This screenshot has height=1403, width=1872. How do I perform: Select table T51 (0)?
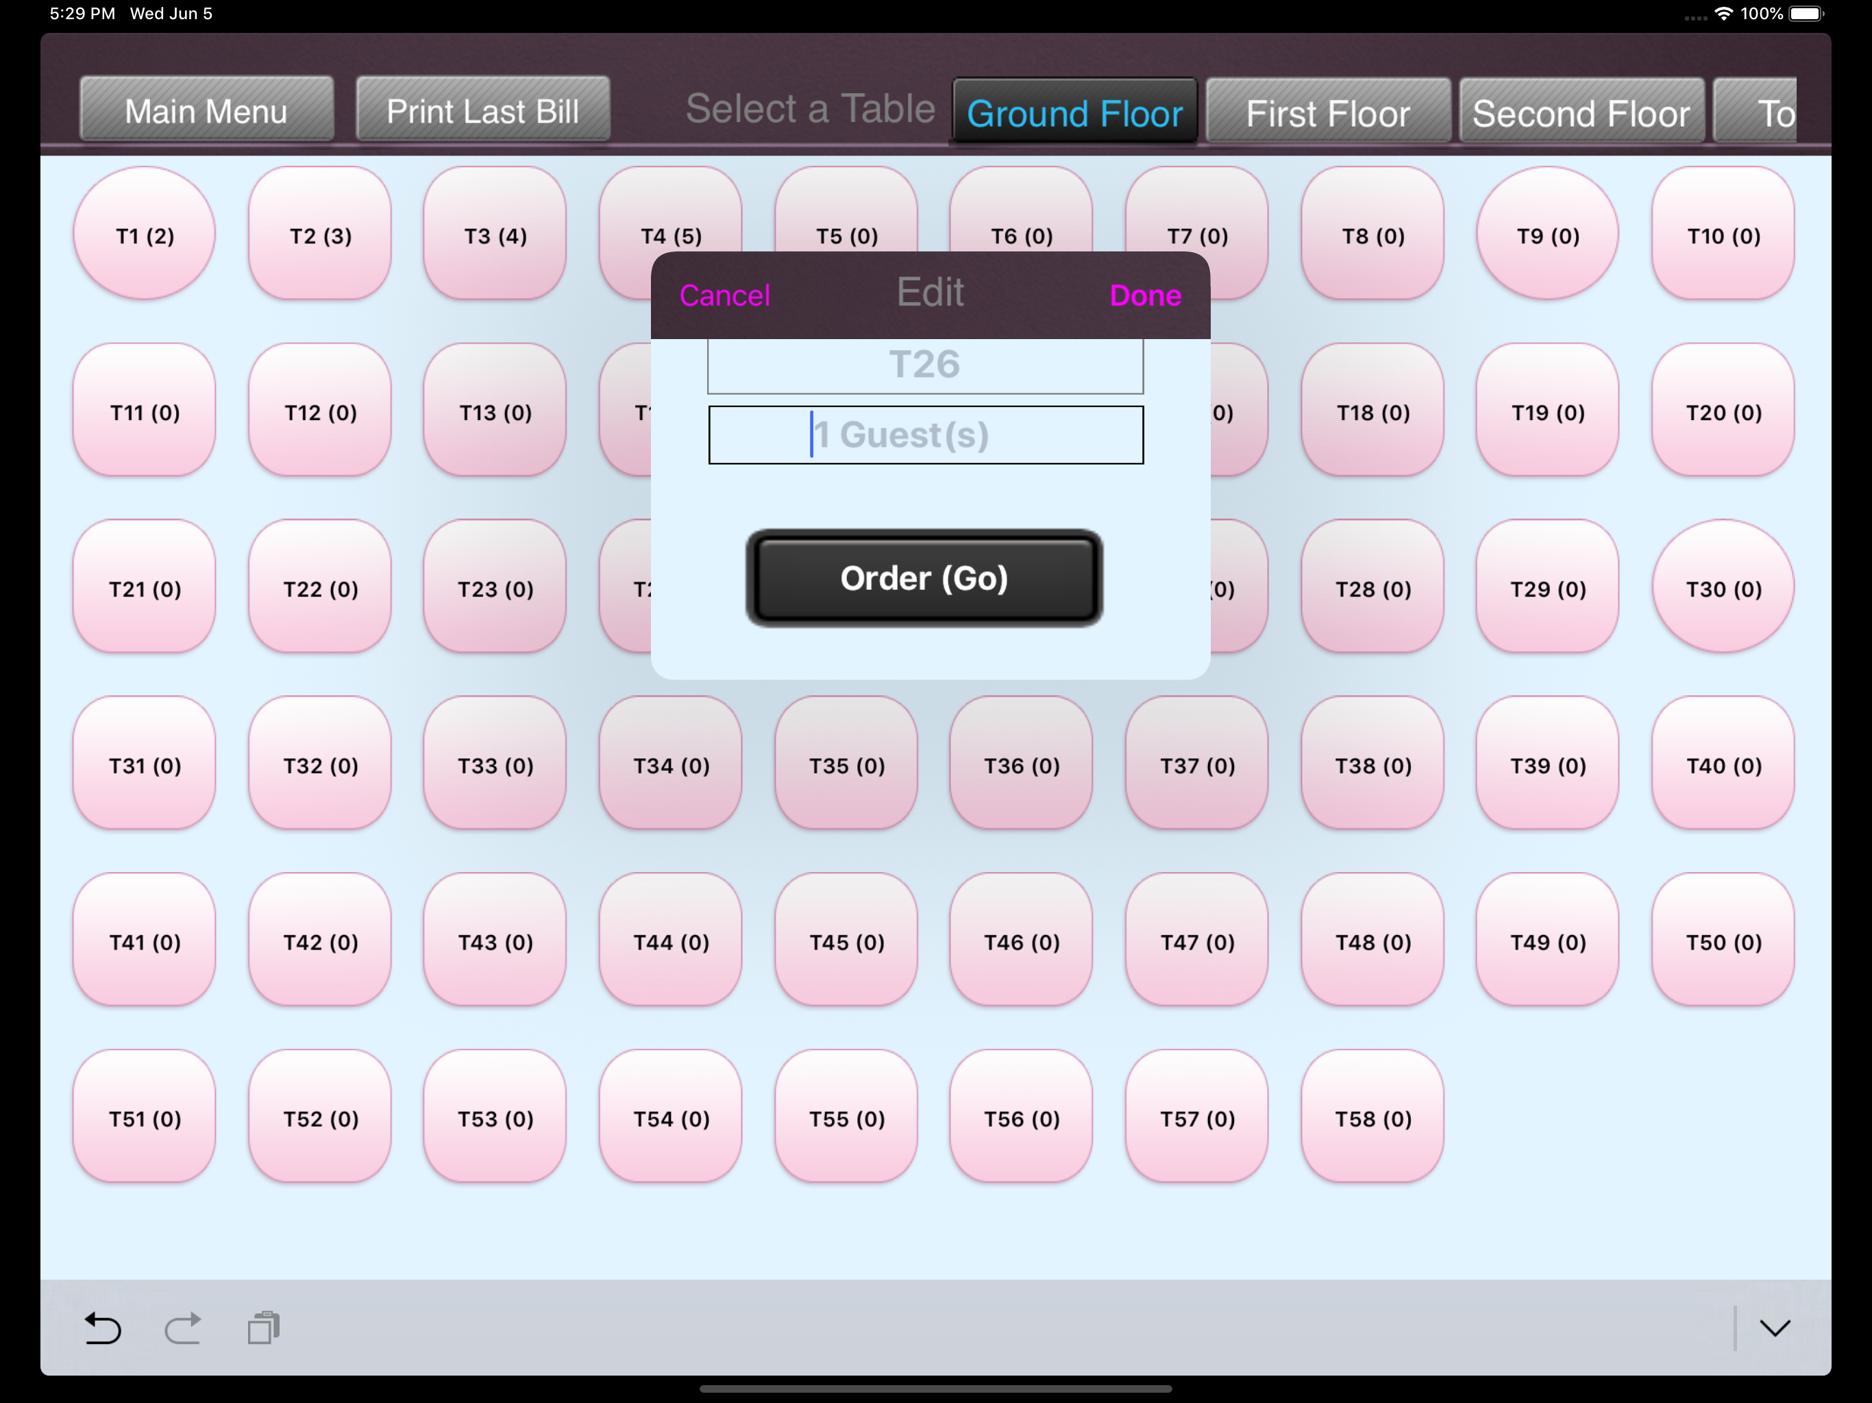[x=145, y=1116]
